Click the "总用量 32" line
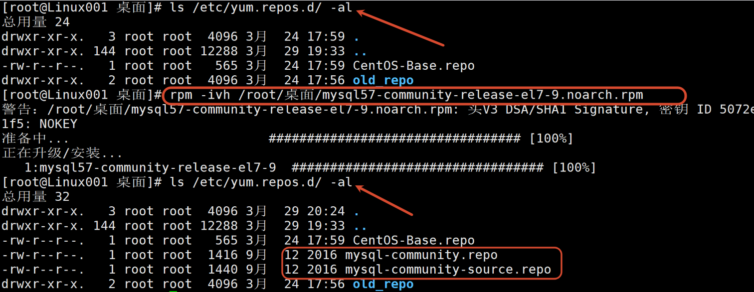The width and height of the screenshot is (754, 292). click(36, 197)
